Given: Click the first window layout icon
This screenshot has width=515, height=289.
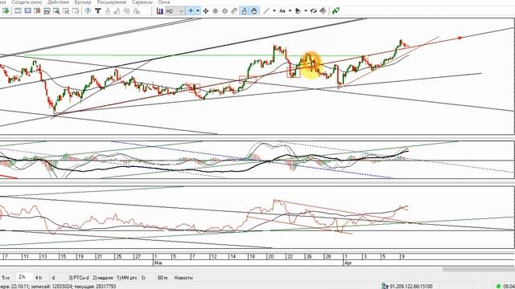Looking at the screenshot, I should 18,10.
